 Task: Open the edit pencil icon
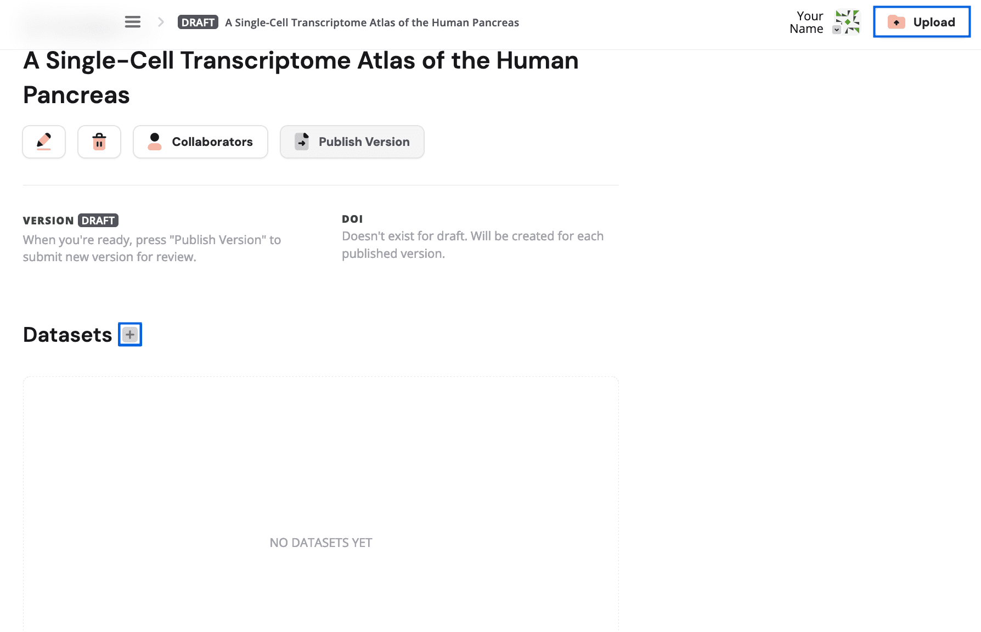(x=43, y=142)
